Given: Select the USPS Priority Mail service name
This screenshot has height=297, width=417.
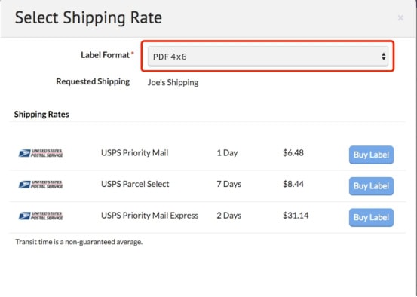Looking at the screenshot, I should coord(134,153).
